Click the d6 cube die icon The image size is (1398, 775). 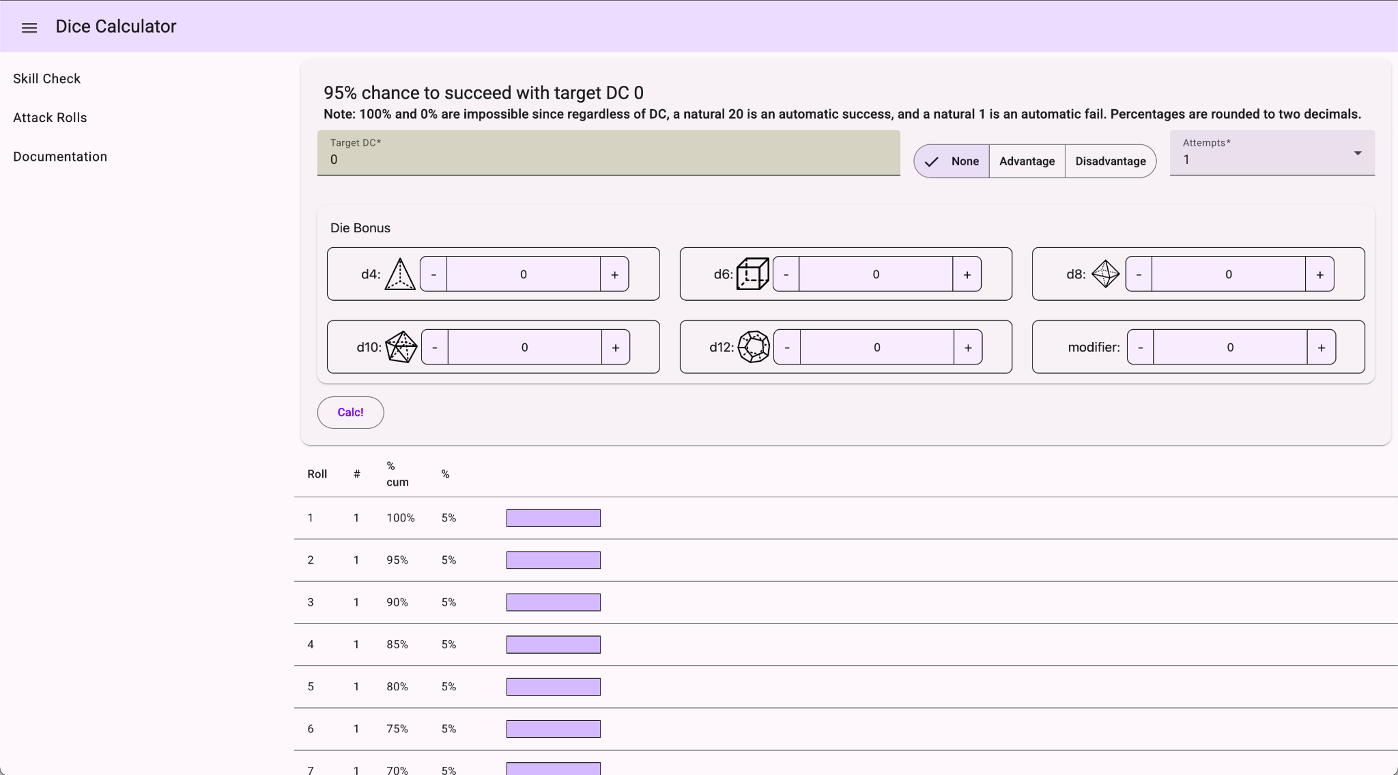tap(752, 274)
